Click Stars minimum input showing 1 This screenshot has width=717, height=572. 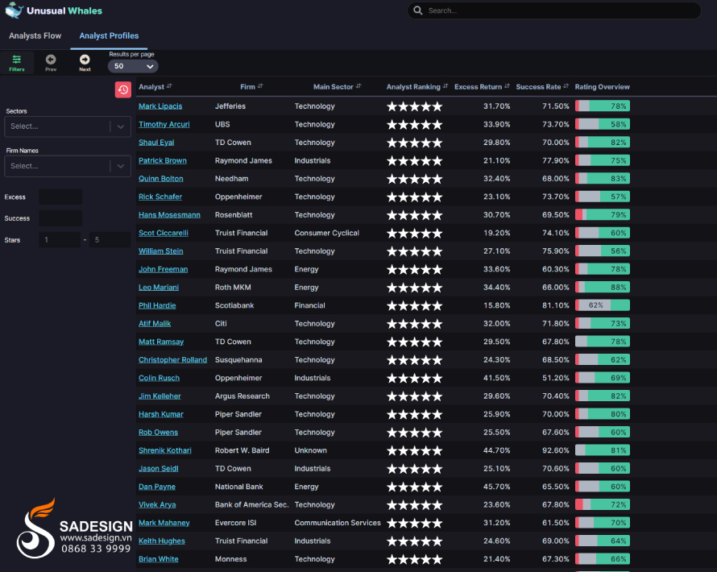(60, 240)
